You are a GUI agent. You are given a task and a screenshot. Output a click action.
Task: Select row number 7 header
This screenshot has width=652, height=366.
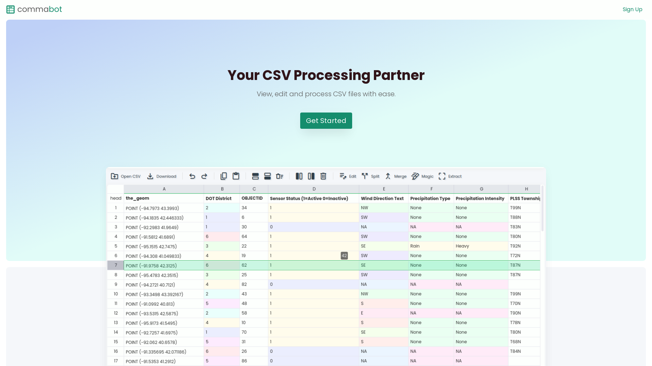coord(116,265)
